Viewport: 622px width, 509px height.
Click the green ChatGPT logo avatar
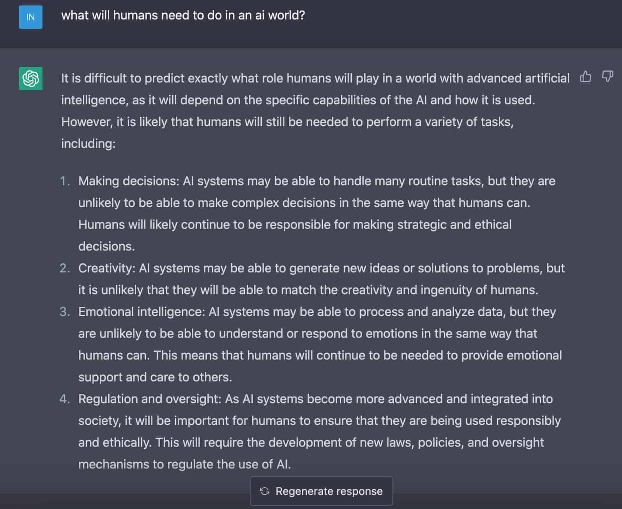point(31,79)
